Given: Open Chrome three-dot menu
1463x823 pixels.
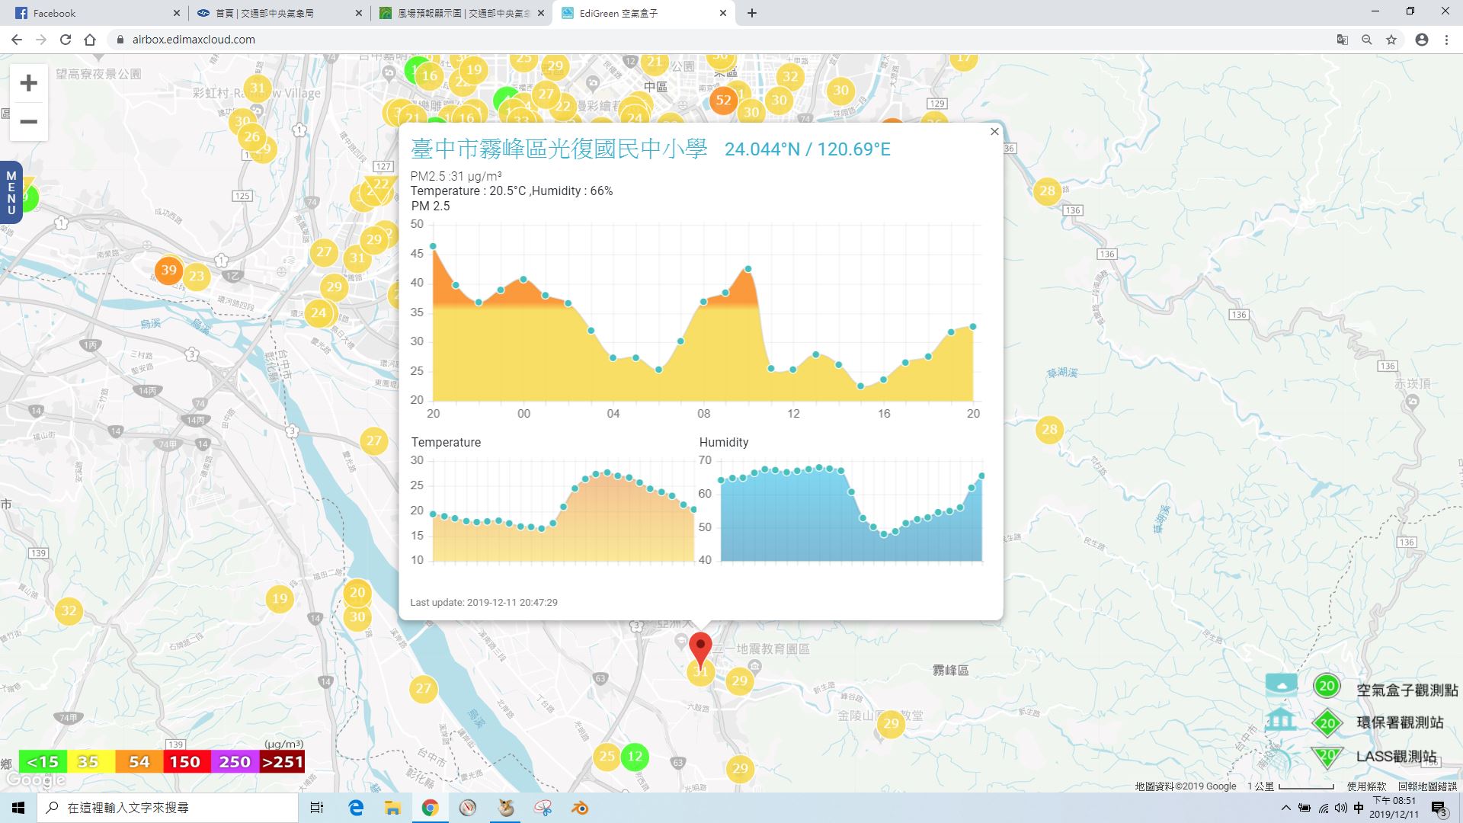Looking at the screenshot, I should click(1446, 40).
